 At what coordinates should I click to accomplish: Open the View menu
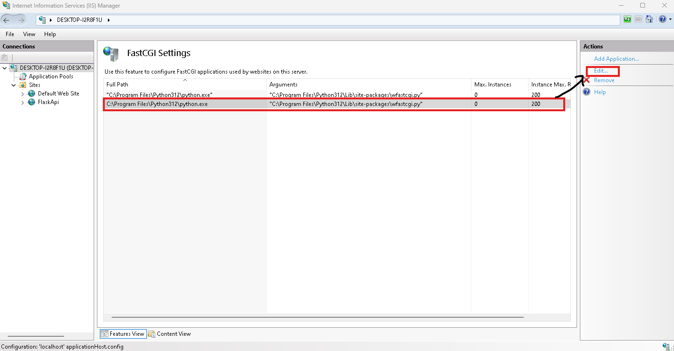[29, 34]
